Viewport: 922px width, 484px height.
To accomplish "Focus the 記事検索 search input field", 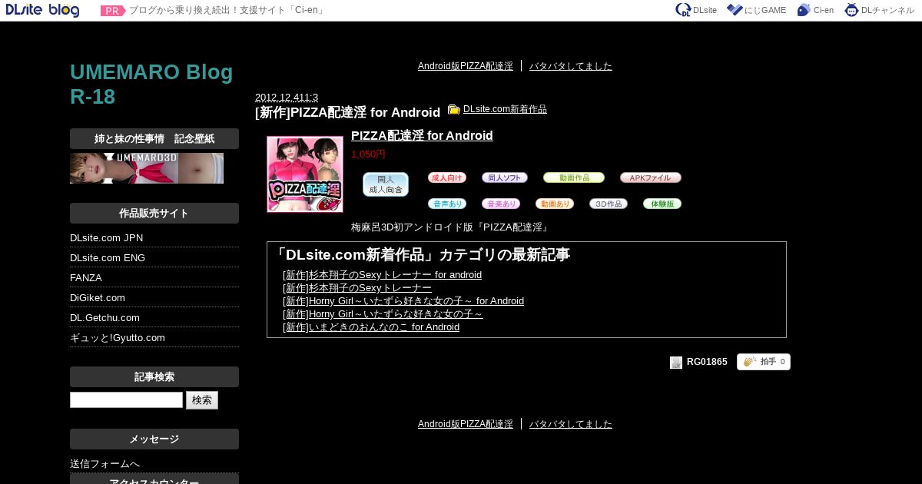I will click(x=126, y=400).
